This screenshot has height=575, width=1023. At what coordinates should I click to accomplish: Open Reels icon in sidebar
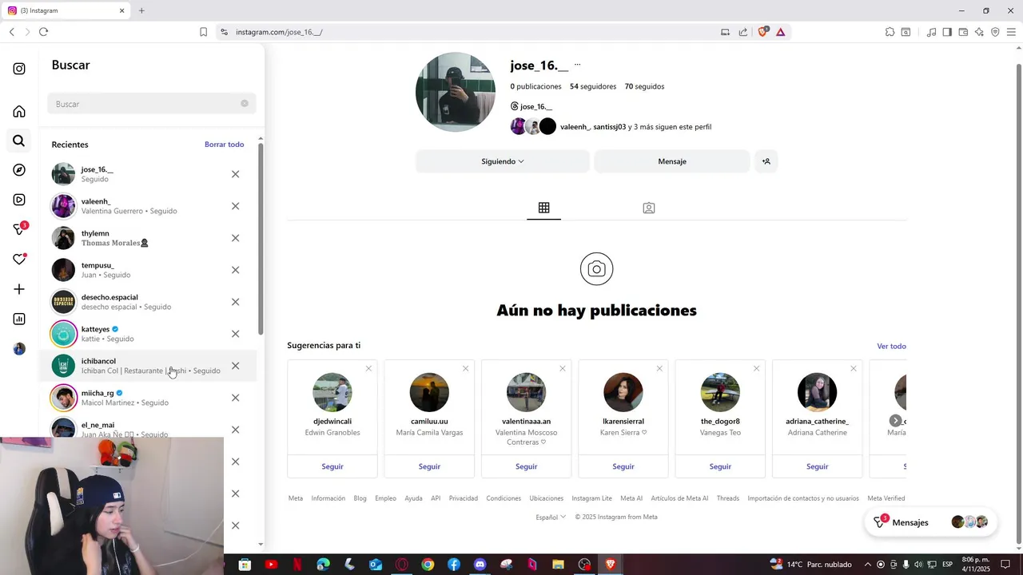pos(19,200)
